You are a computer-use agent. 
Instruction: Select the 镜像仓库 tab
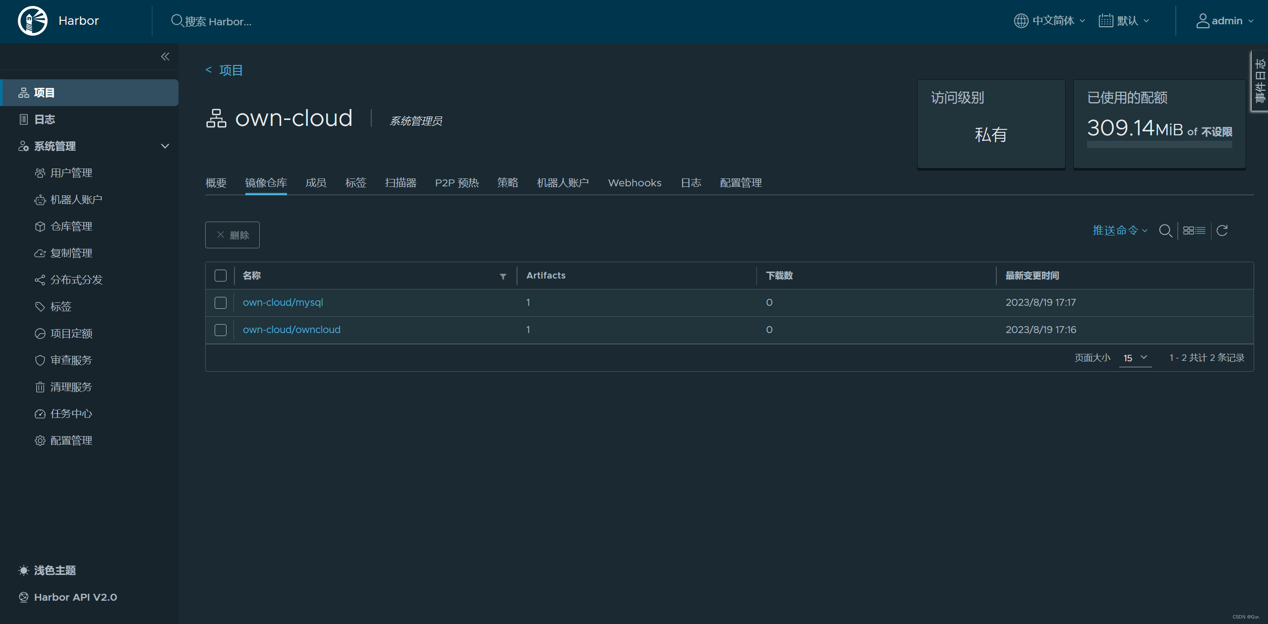266,183
